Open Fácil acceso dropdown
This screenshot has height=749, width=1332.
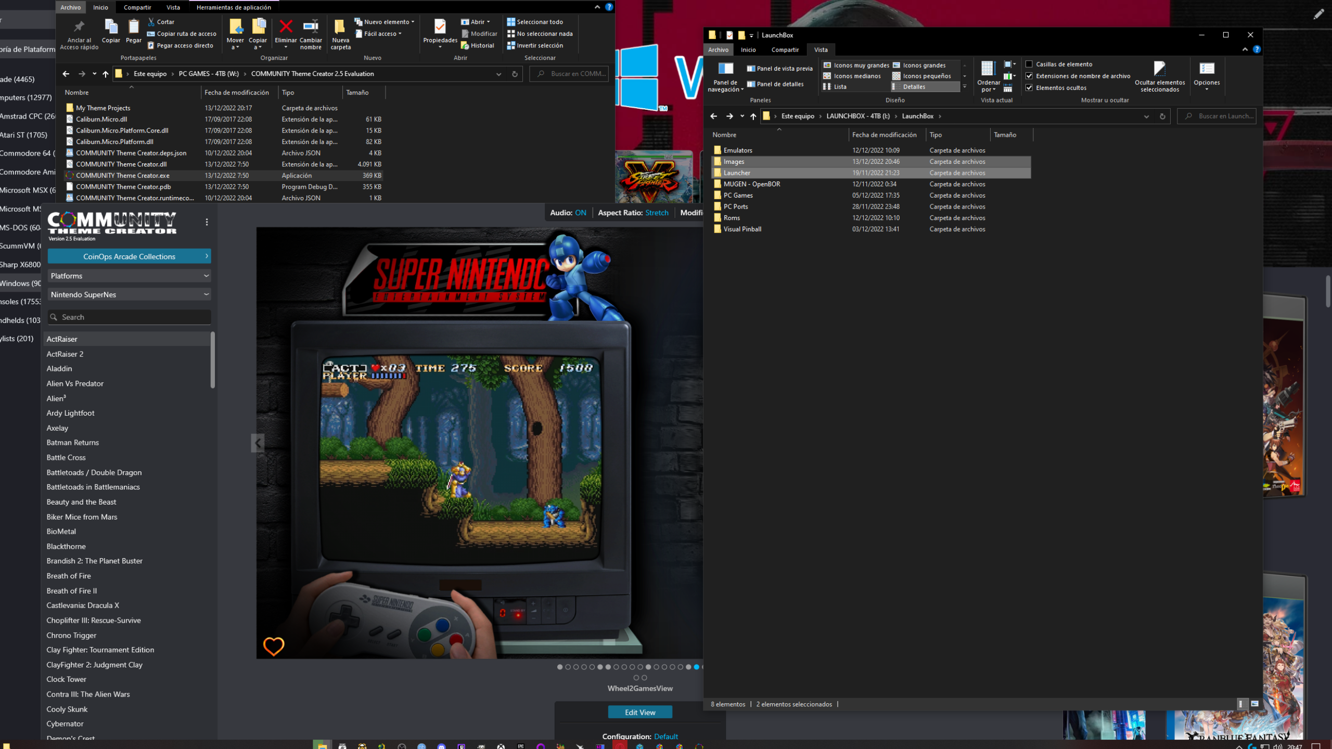pyautogui.click(x=378, y=34)
